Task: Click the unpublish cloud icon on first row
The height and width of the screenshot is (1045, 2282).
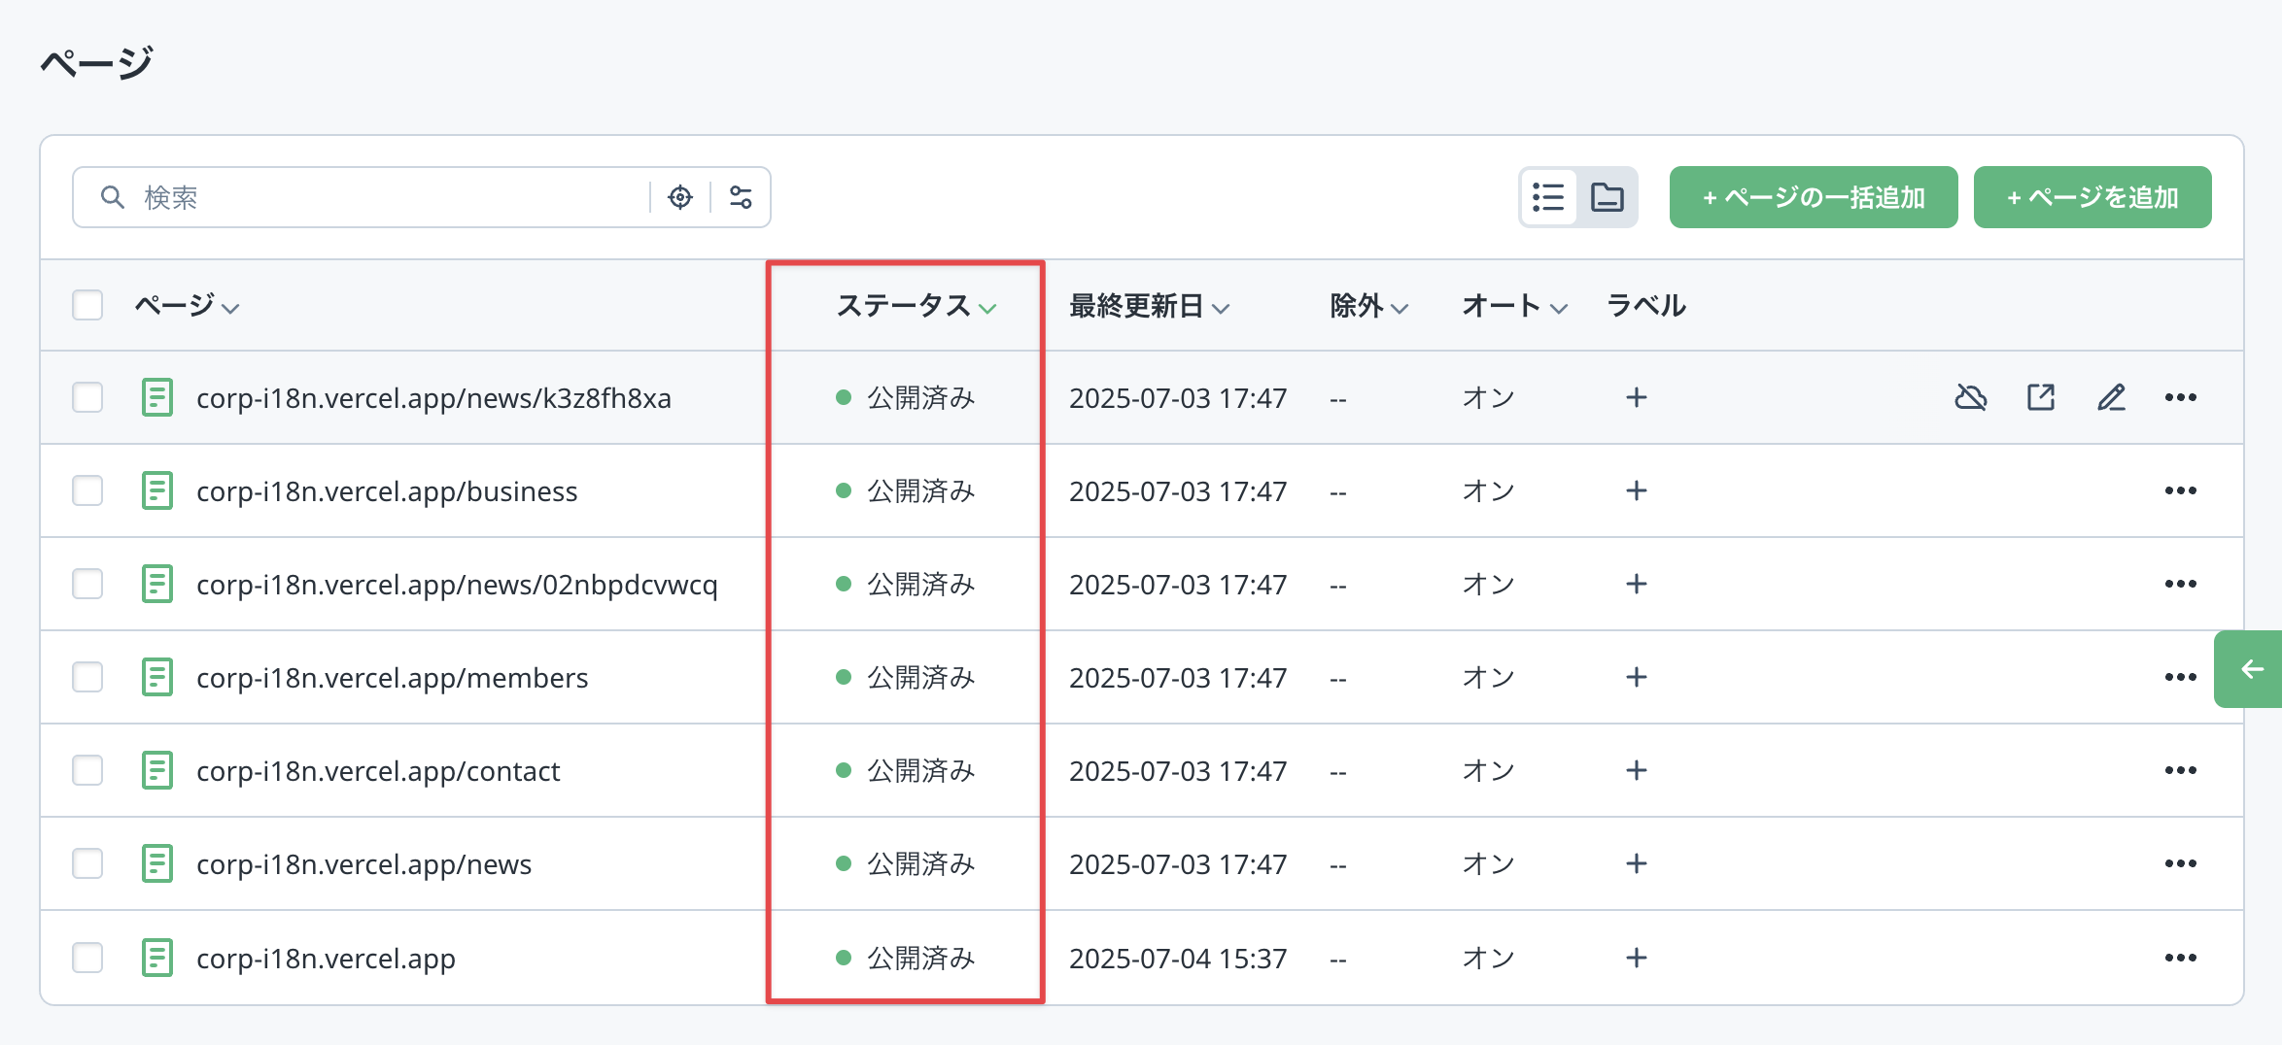Action: coord(1970,397)
